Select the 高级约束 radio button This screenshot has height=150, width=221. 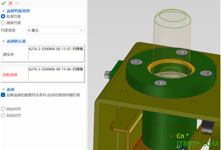3,23
